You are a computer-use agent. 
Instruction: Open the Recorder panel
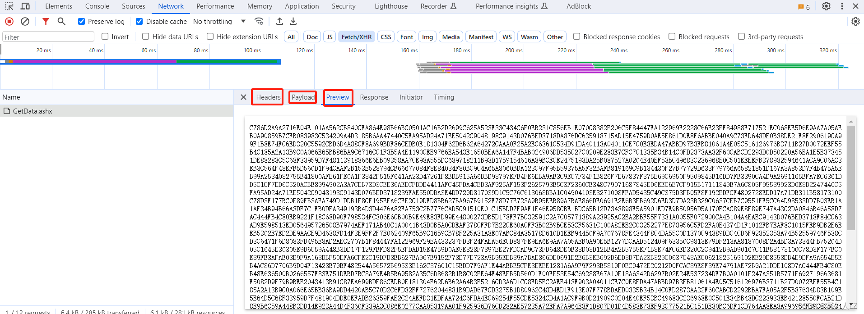[438, 6]
